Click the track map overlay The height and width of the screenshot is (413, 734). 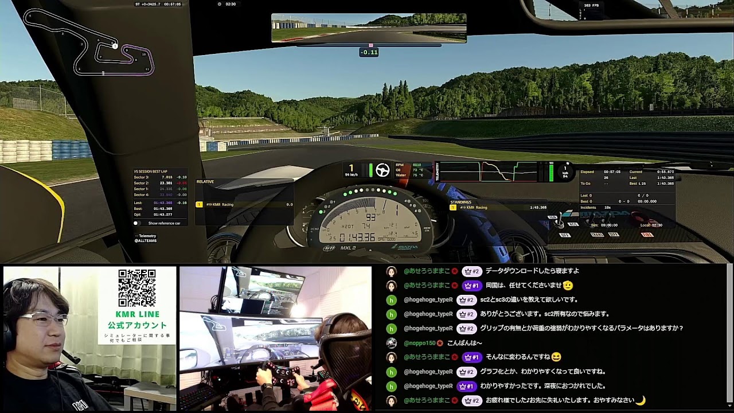(88, 42)
